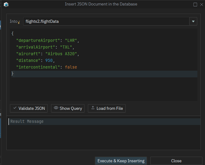
Task: Click the "arrivalAirport" key text
Action: (36, 47)
